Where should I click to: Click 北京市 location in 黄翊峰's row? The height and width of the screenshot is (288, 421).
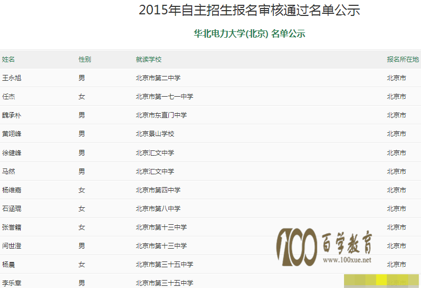coord(396,134)
